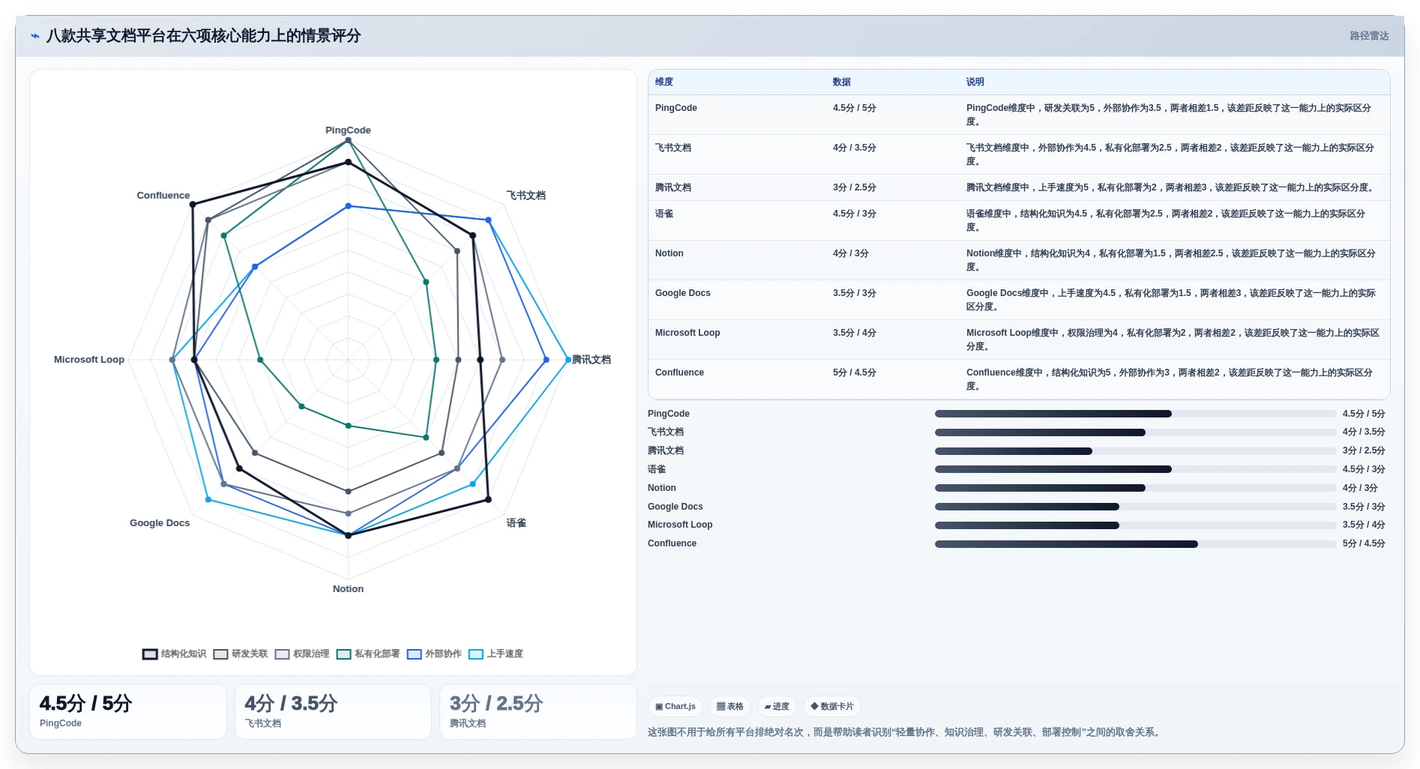Toggle the 外部协作 legend series
This screenshot has height=769, width=1420.
[434, 654]
